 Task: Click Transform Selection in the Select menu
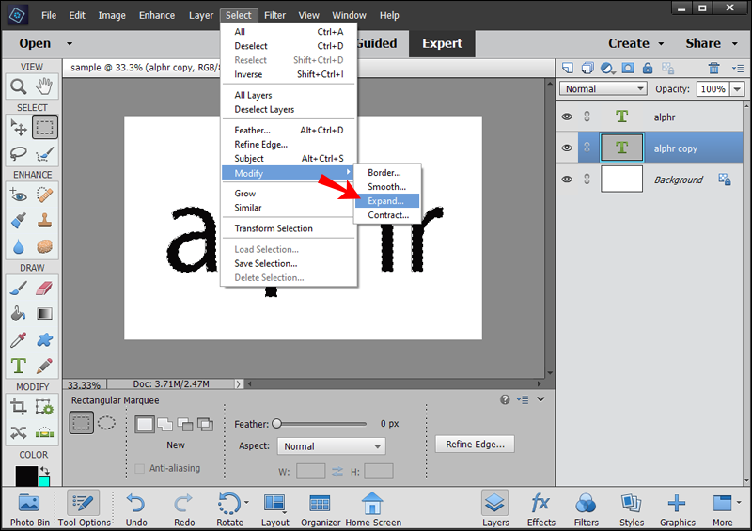(274, 228)
